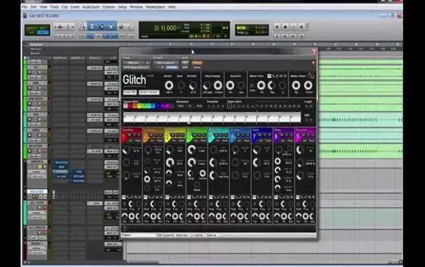Image resolution: width=425 pixels, height=267 pixels.
Task: Select the Gater module number 7 badge
Action: tap(254, 137)
